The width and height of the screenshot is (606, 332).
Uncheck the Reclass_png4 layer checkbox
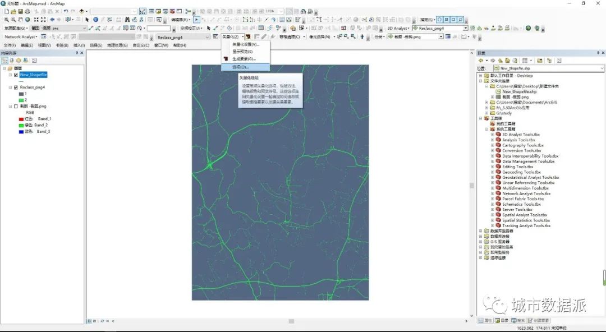point(16,87)
